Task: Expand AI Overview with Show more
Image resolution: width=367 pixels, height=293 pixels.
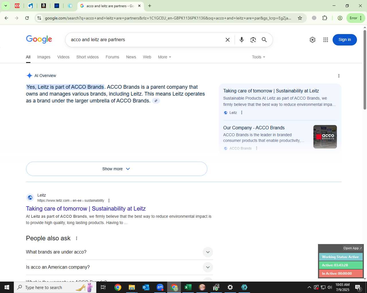Action: [x=116, y=169]
